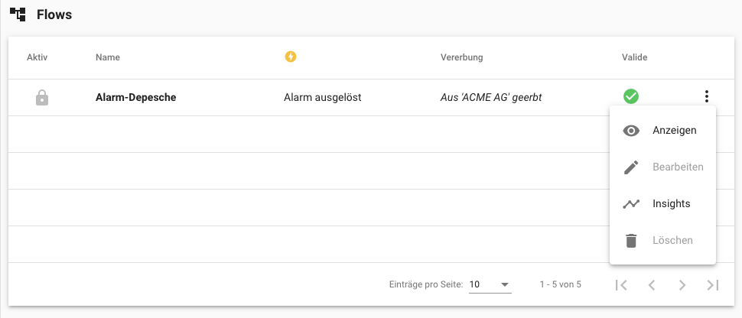Click the pencil icon for Bearbeiten

coord(631,167)
